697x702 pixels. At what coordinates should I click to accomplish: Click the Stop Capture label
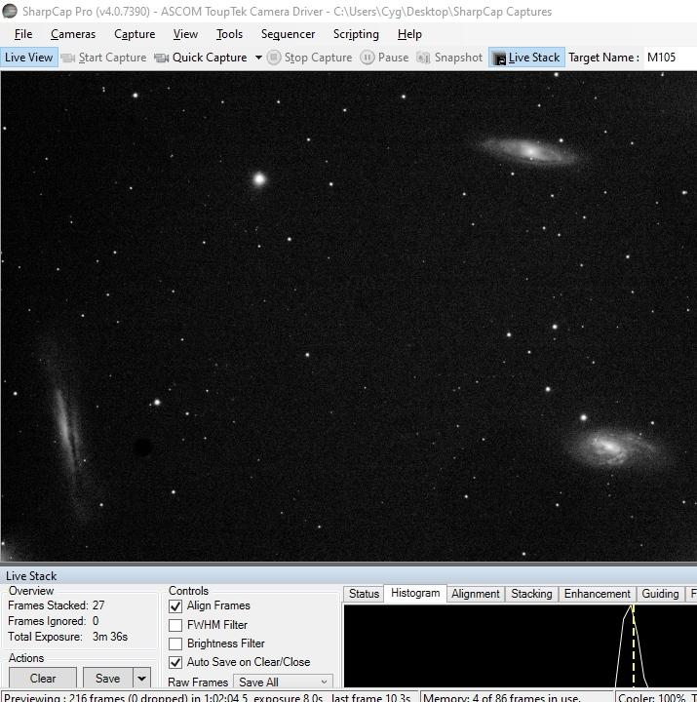coord(319,58)
